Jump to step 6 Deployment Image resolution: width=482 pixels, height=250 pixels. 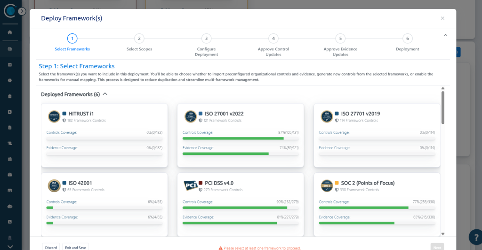[x=407, y=39]
